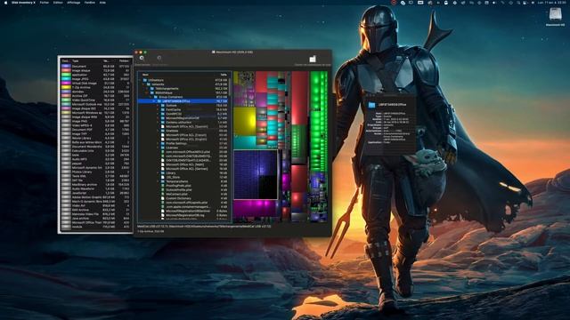Click the large folder icon in the info panel
570x320 pixels.
371,105
